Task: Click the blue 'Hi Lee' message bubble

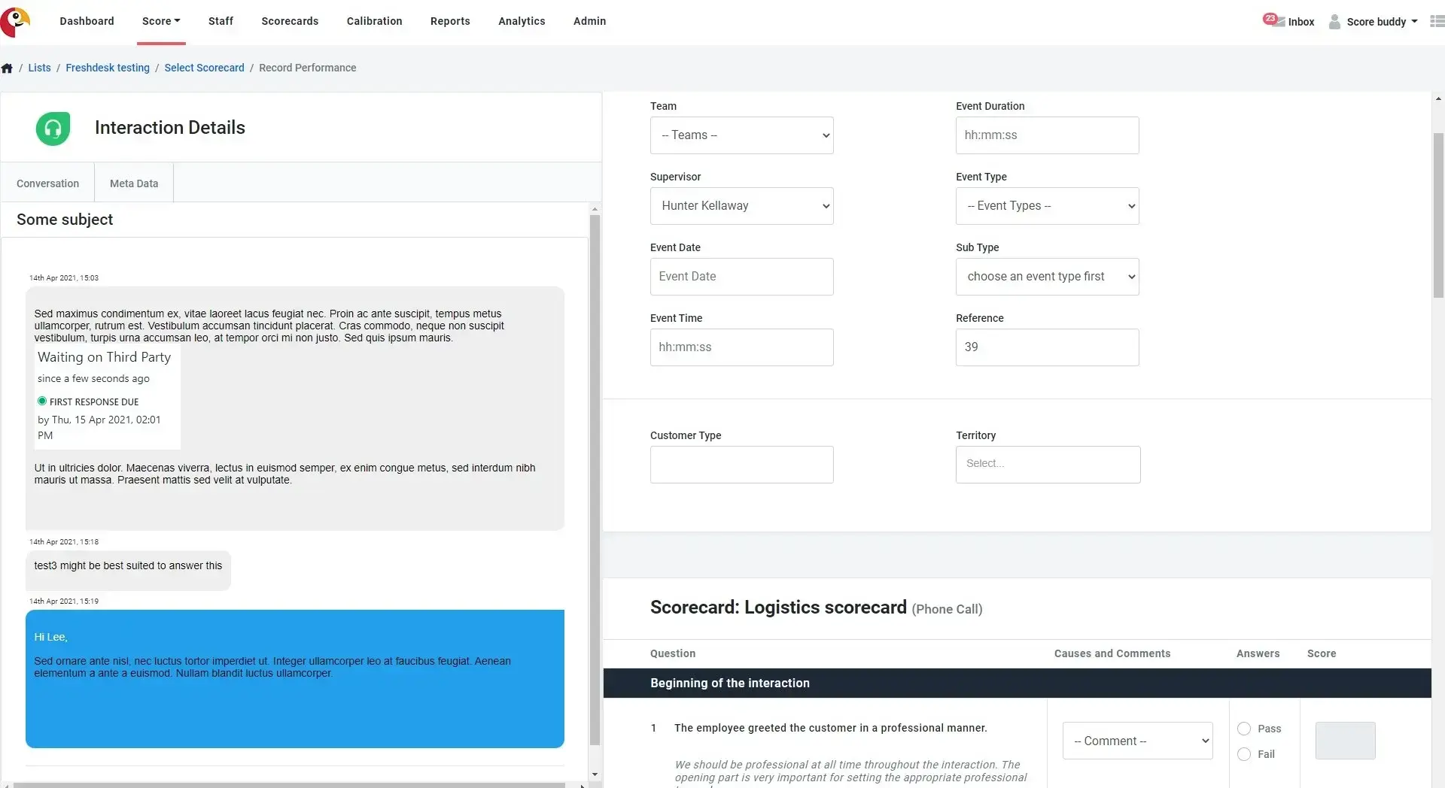Action: [295, 679]
